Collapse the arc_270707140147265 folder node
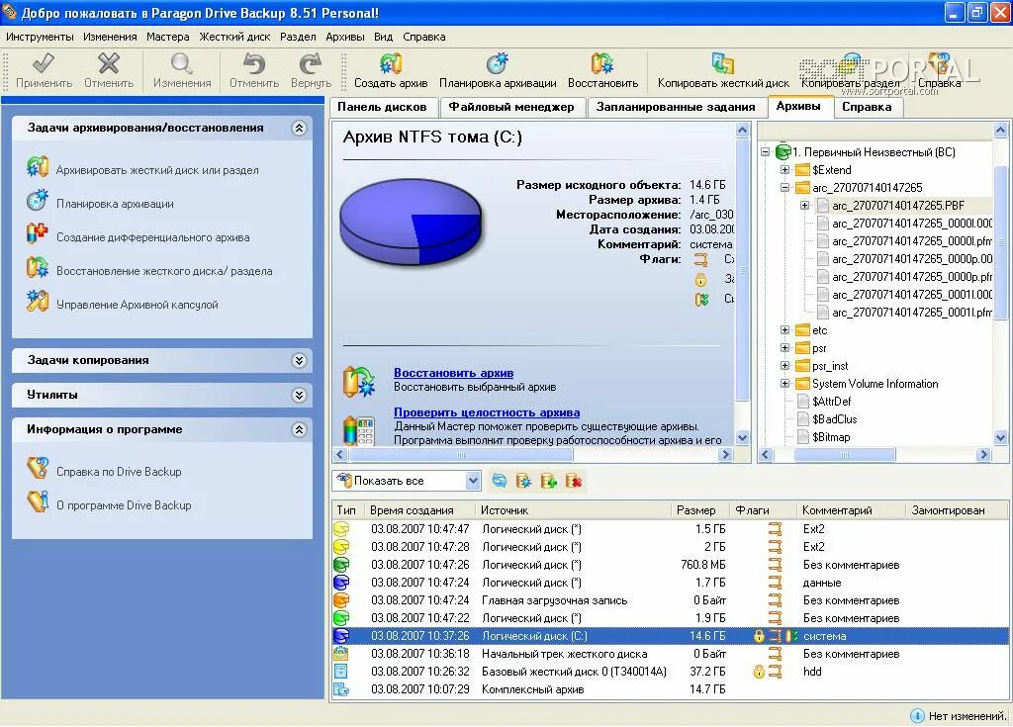This screenshot has height=727, width=1013. (x=784, y=188)
